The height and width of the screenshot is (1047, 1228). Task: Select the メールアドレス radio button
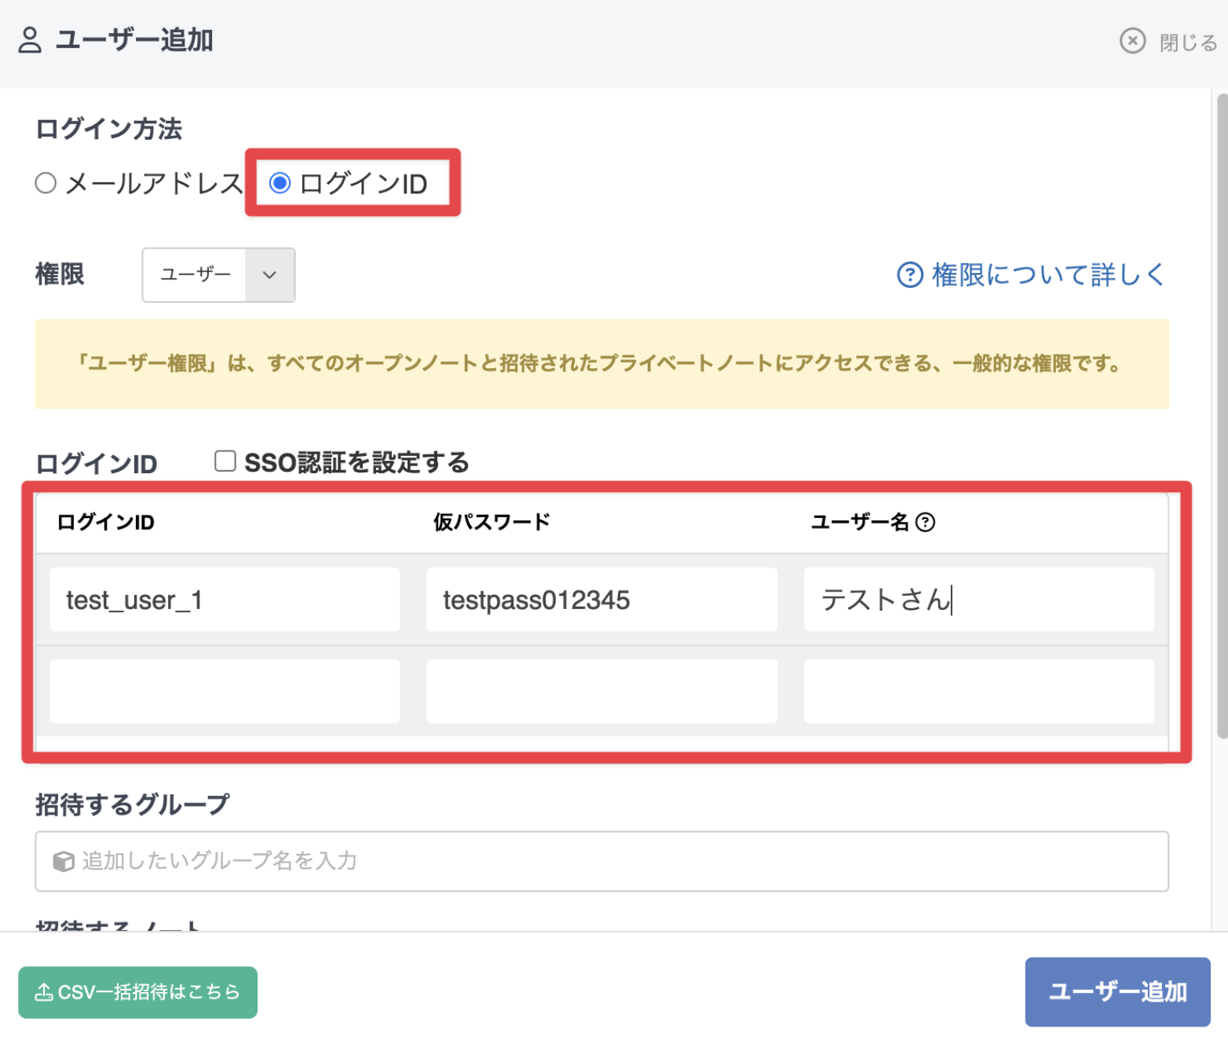coord(46,183)
